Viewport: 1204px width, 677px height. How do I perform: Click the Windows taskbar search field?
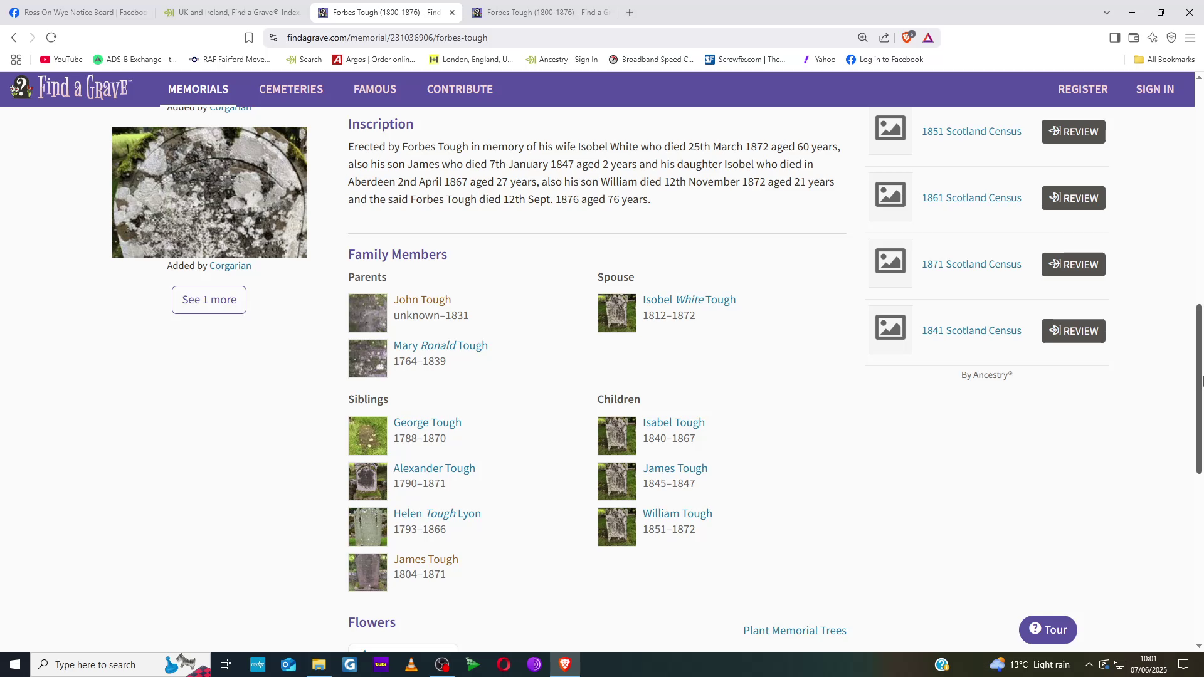coord(95,664)
